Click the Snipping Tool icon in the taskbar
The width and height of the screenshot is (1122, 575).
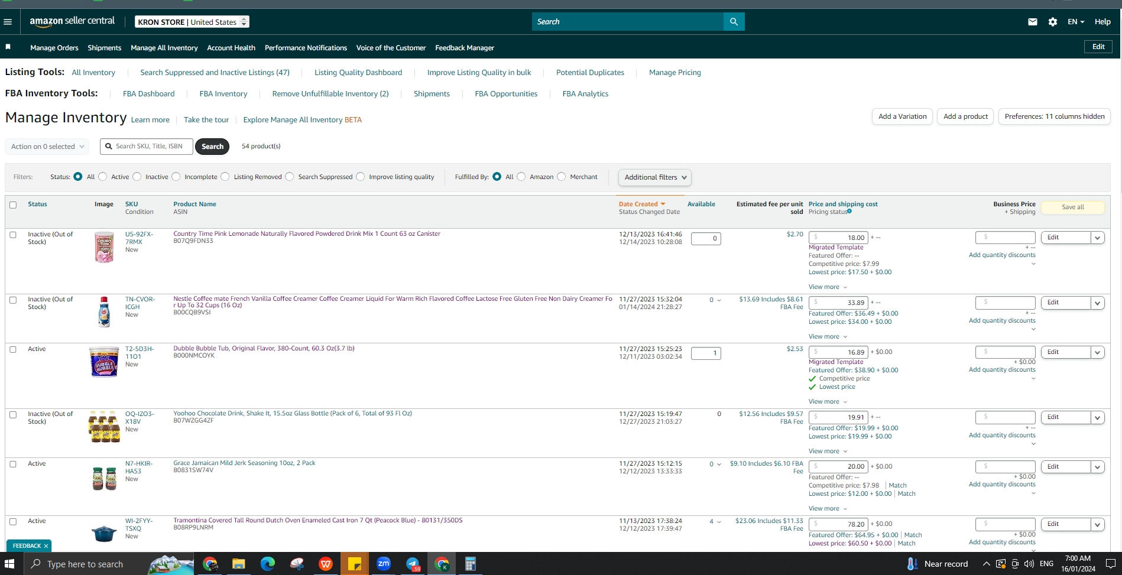point(297,564)
